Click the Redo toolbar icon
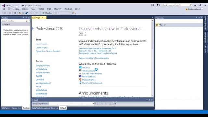The width and height of the screenshot is (208, 117). click(37, 13)
